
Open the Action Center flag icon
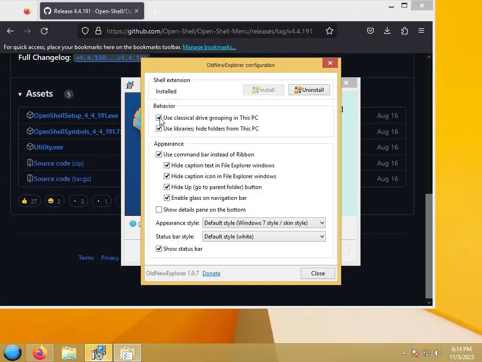tap(415, 353)
